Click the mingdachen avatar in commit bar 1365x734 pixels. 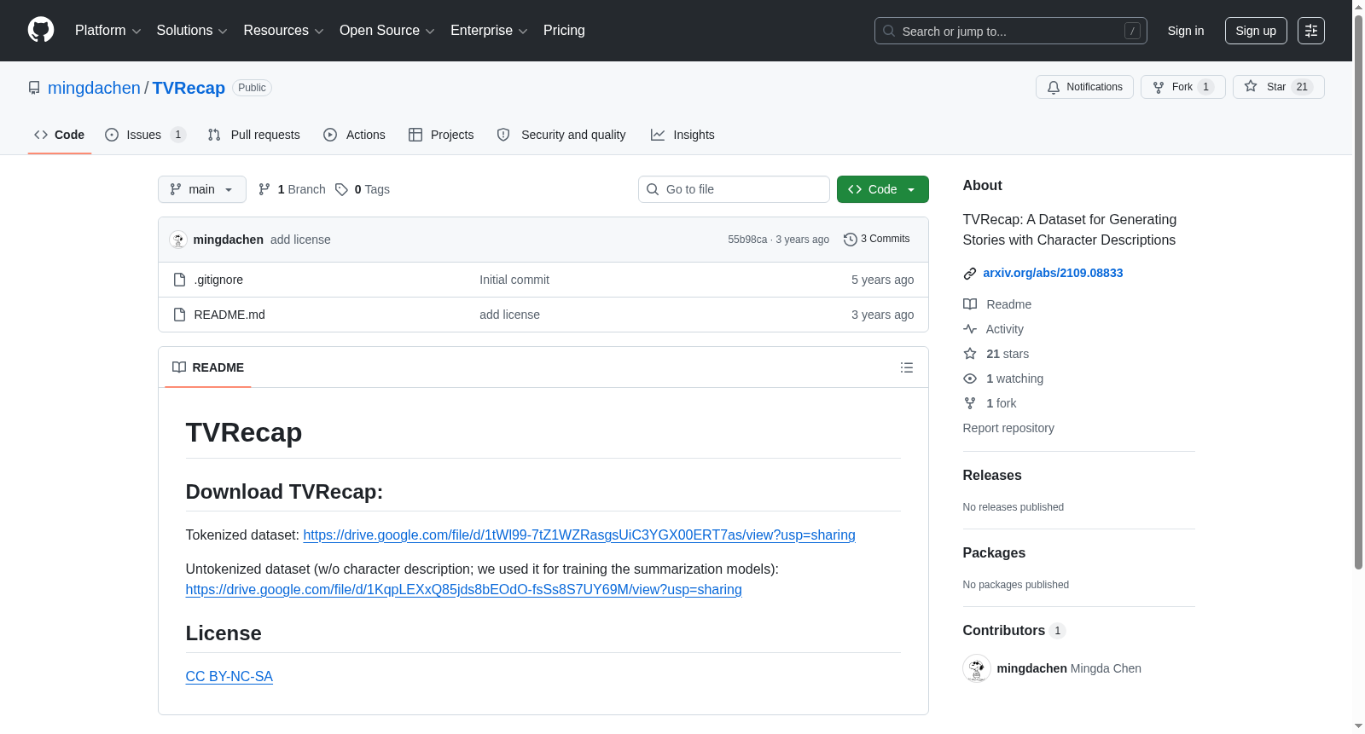(178, 240)
